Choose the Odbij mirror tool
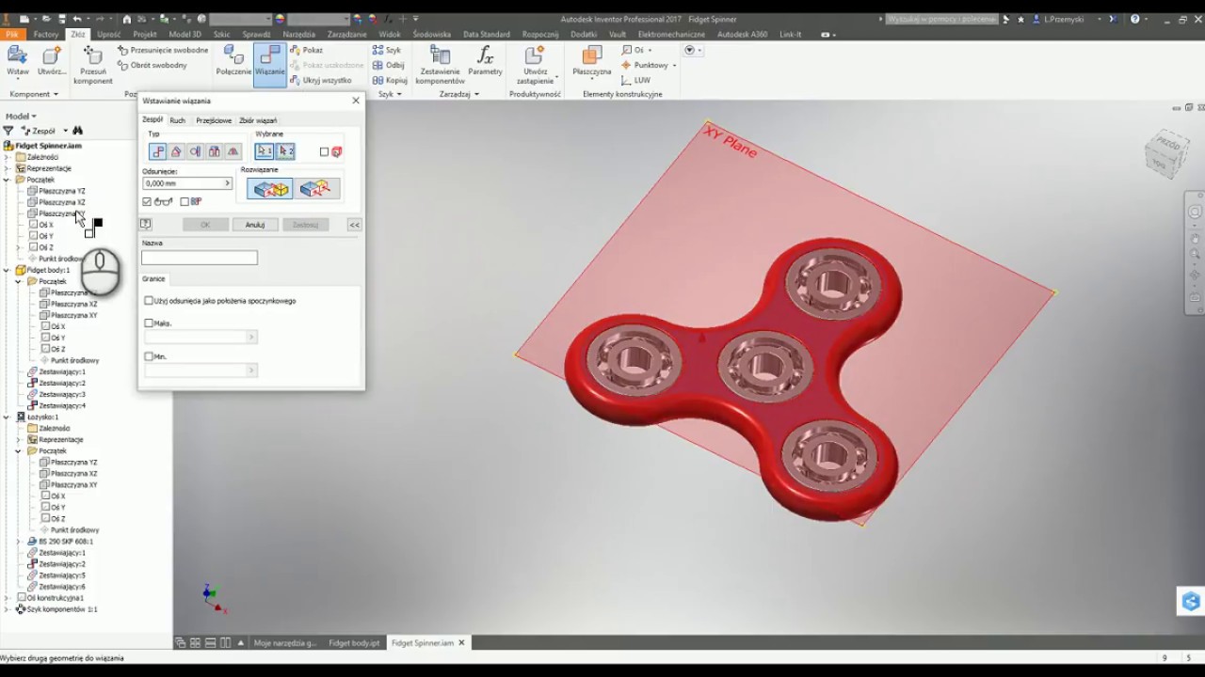 tap(388, 65)
